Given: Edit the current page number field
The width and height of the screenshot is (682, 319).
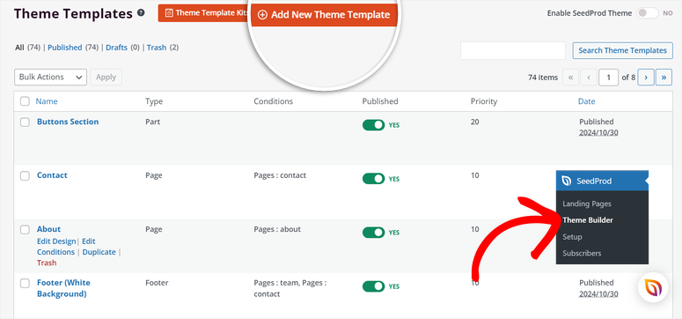Looking at the screenshot, I should pos(608,78).
